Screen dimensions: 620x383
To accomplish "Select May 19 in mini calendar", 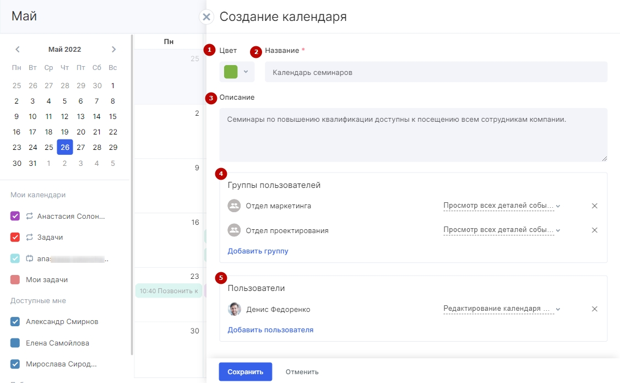I will tap(65, 132).
